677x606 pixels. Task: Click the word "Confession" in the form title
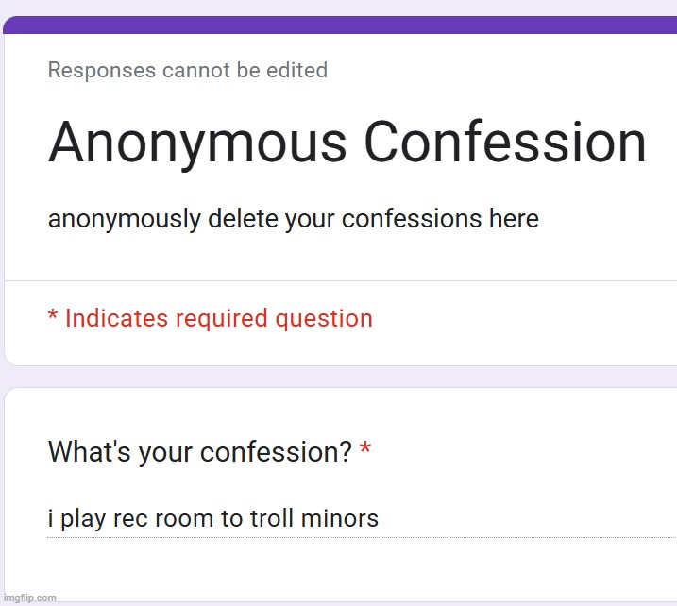tap(505, 143)
